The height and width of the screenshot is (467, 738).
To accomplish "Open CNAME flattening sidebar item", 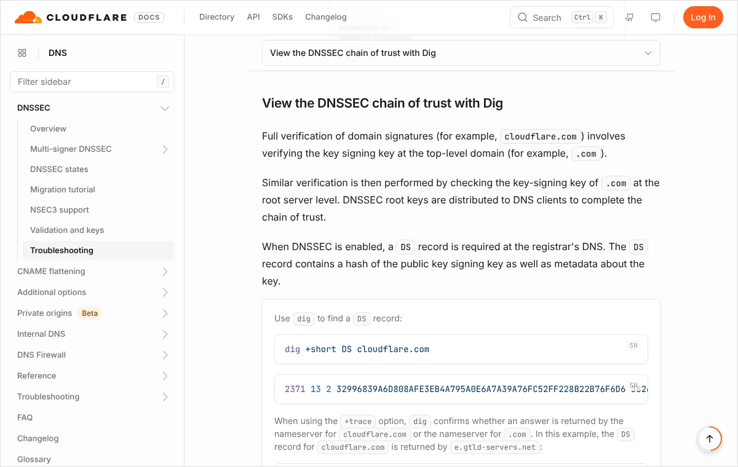I will coord(51,271).
